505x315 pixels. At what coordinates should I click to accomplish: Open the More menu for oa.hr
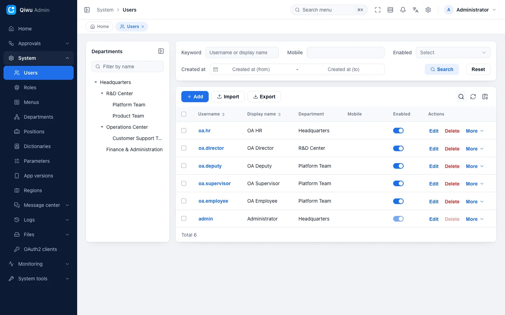pos(474,131)
